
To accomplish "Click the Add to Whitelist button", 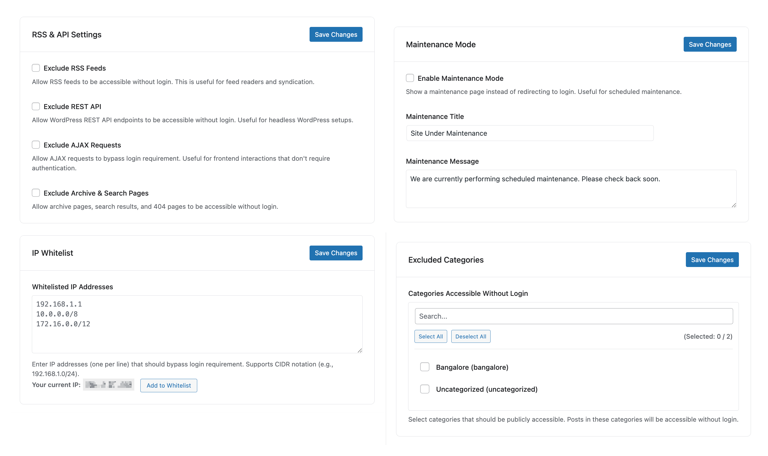I will pyautogui.click(x=169, y=385).
